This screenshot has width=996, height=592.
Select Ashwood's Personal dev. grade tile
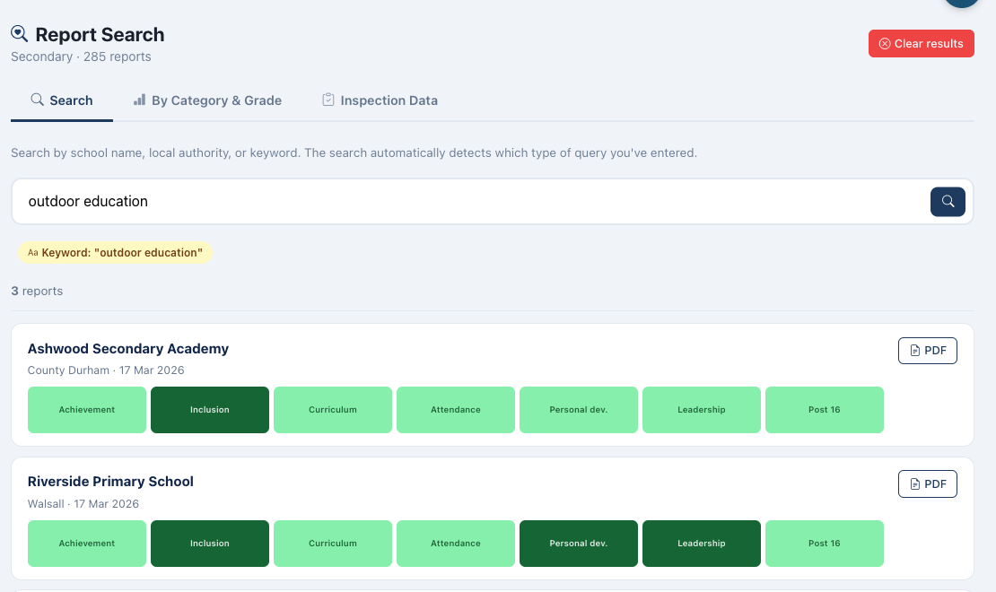tap(579, 410)
